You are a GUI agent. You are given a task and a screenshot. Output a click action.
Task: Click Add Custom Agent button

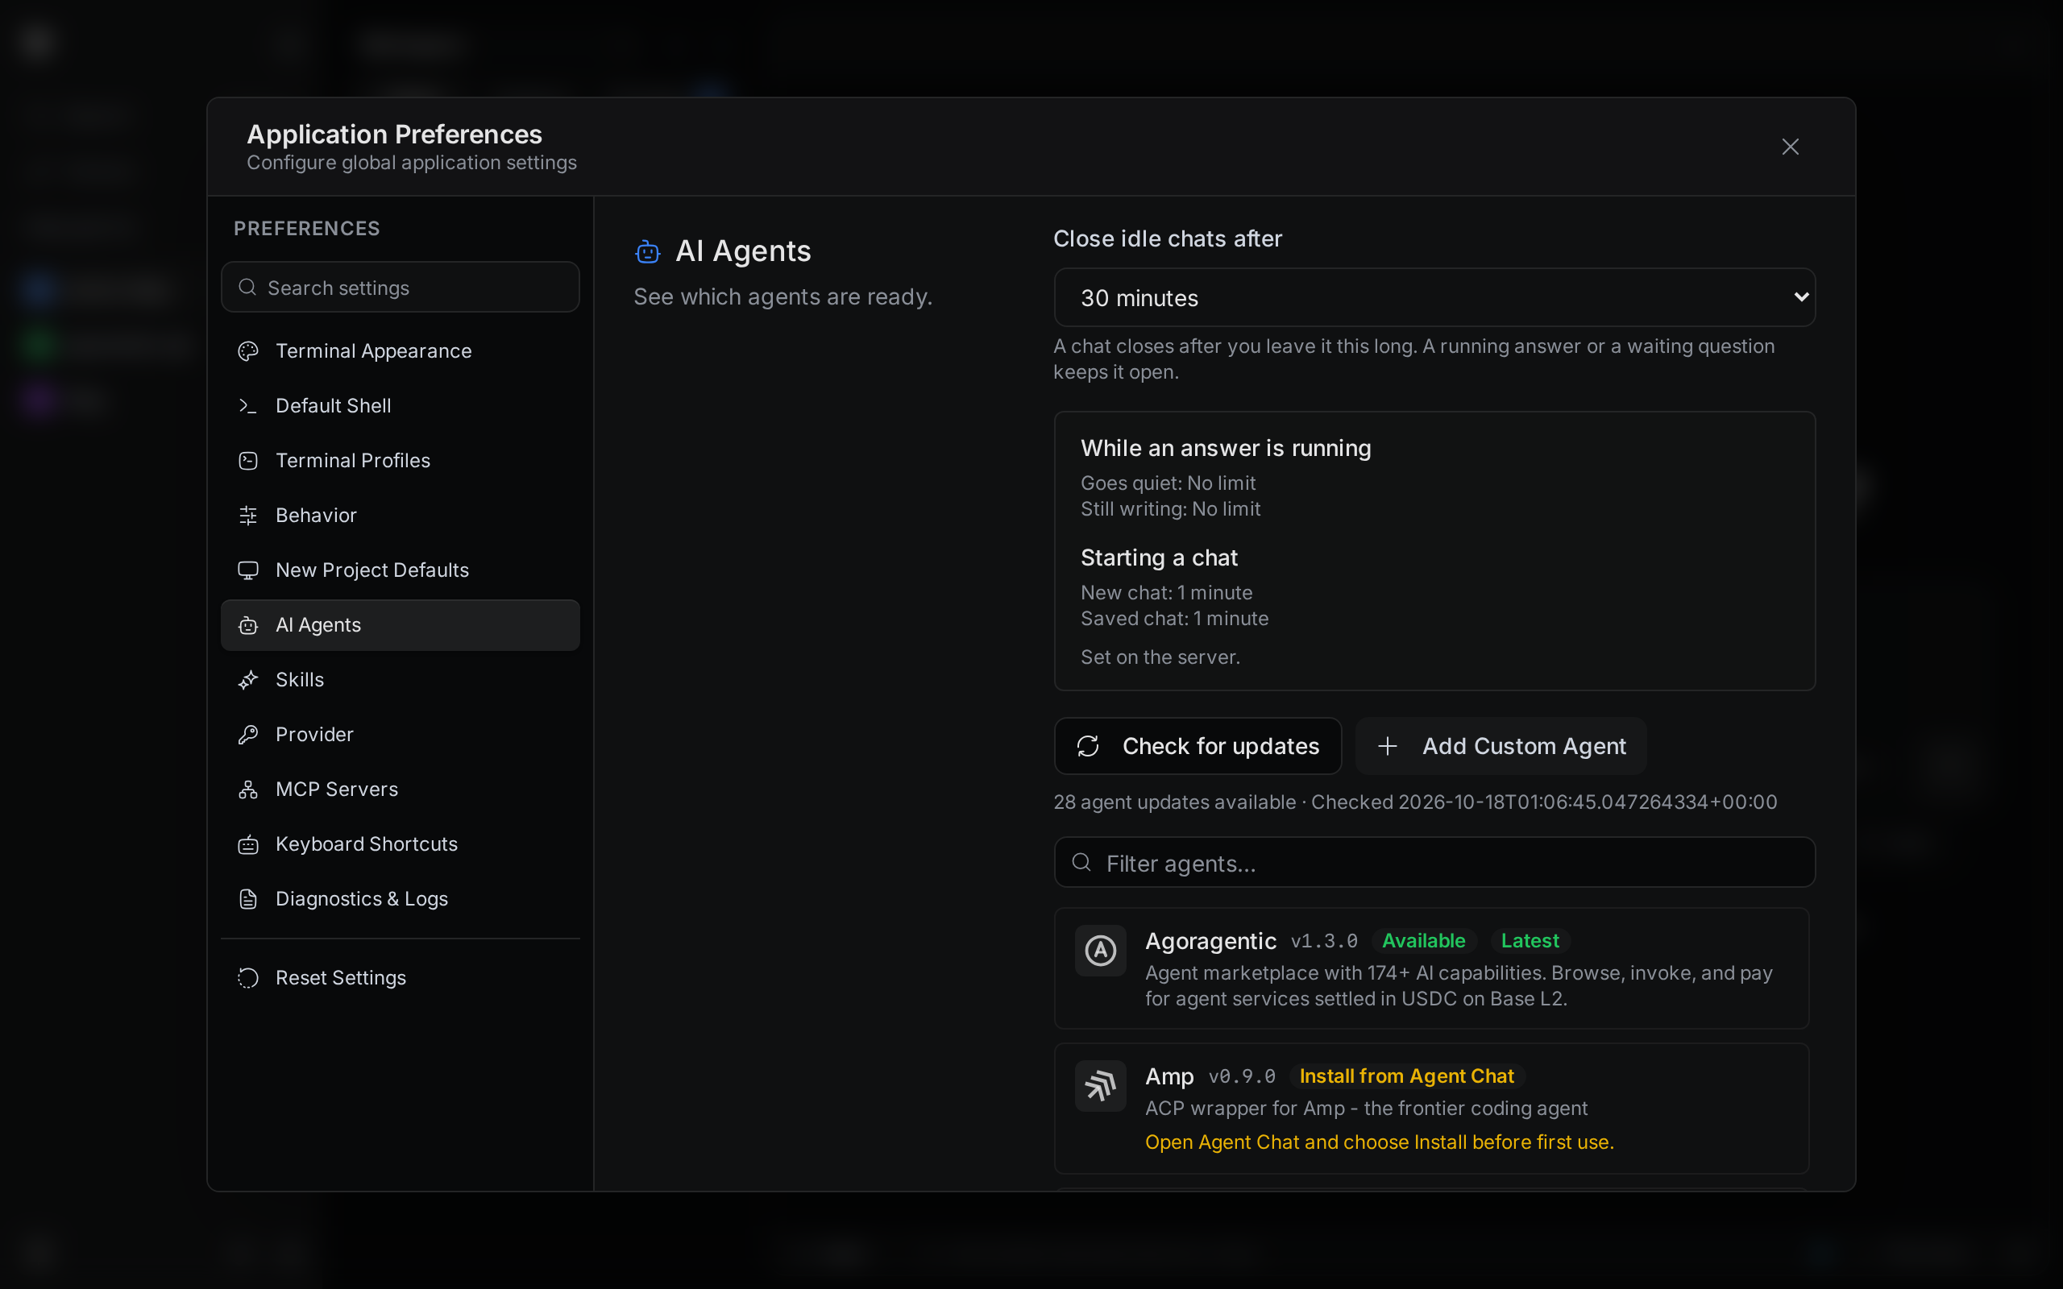pyautogui.click(x=1501, y=746)
